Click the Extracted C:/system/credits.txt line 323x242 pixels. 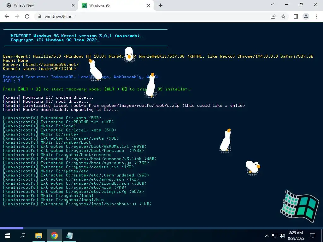68,167
